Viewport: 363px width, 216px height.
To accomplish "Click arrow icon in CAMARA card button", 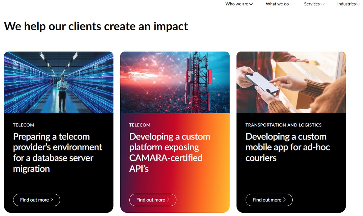I will tap(168, 200).
